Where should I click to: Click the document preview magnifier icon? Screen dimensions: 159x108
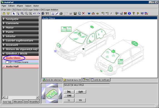click(79, 14)
